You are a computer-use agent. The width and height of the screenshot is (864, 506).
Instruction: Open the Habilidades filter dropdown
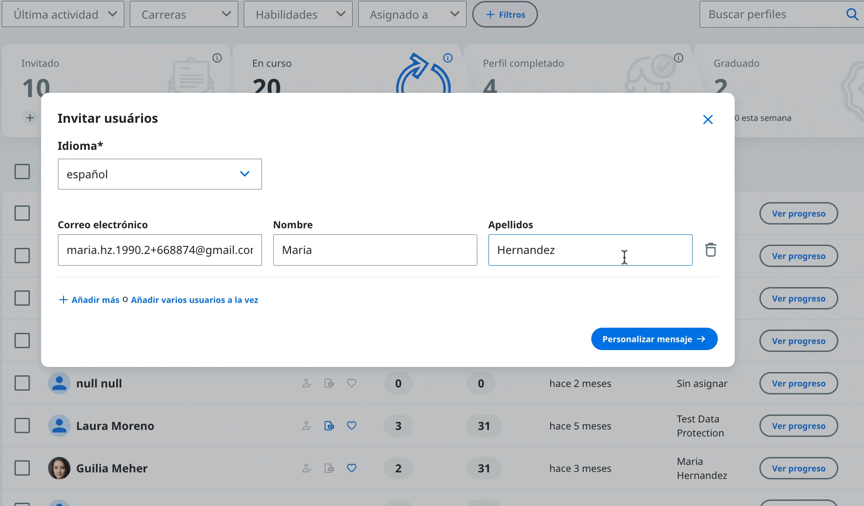coord(298,14)
